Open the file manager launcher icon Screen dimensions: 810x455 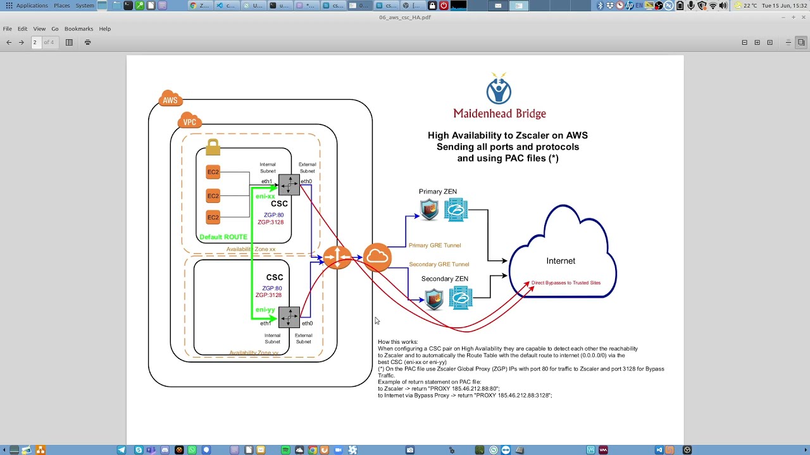[116, 6]
